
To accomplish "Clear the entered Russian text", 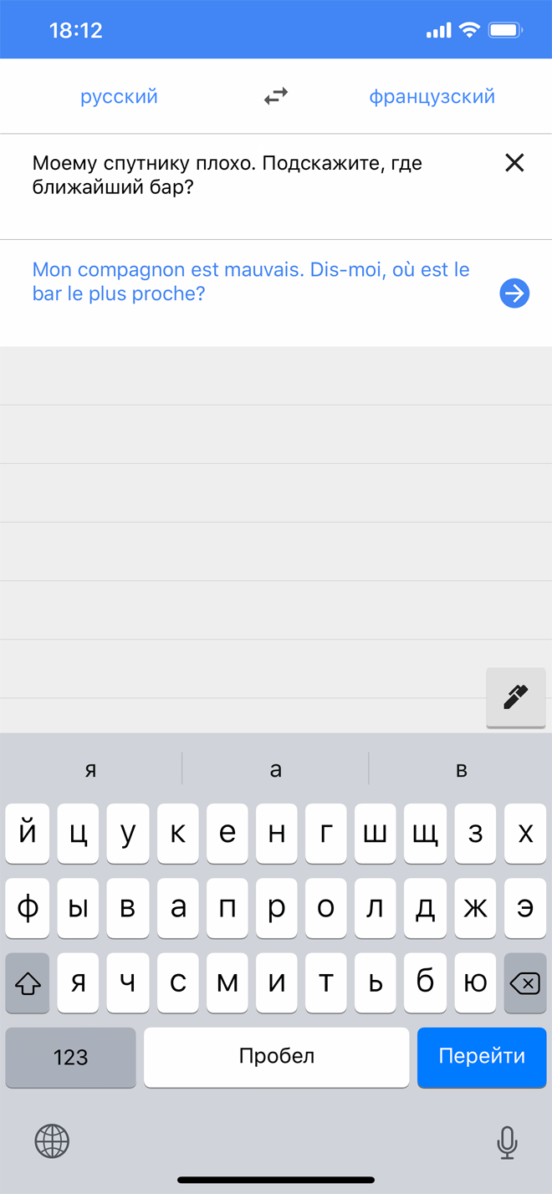I will [x=514, y=163].
